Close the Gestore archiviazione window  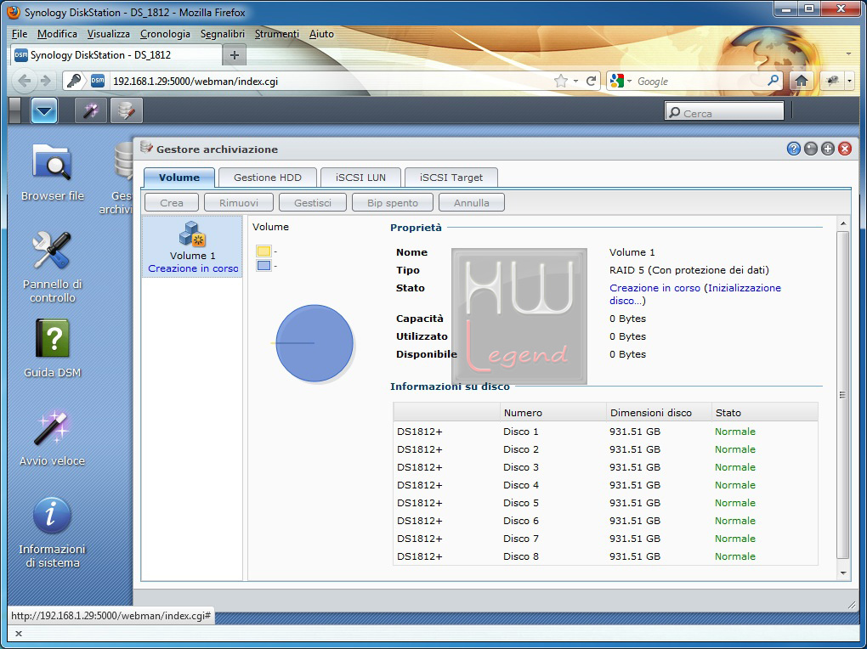pos(845,149)
